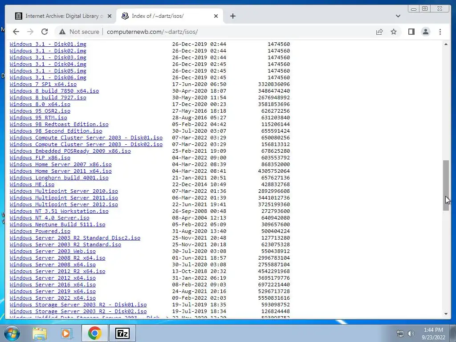Click Windows Server 2003 R2 Standard Disc2.iso
Image resolution: width=456 pixels, height=342 pixels.
tap(75, 238)
